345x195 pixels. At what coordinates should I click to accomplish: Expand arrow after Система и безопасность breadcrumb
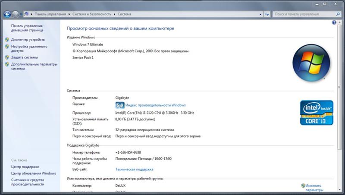tap(114, 14)
